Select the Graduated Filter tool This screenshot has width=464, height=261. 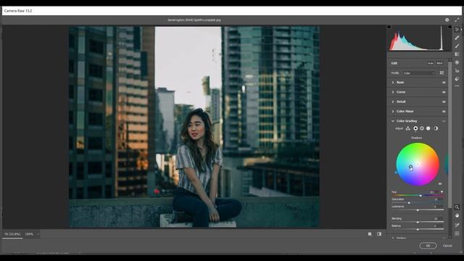[457, 54]
